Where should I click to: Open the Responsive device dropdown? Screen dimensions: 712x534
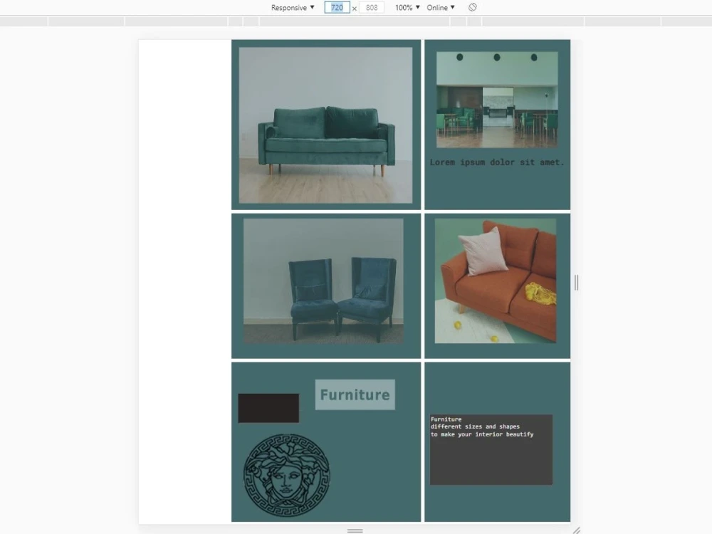click(293, 7)
